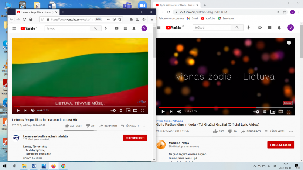Click BENDRINTI share under Chrome video
Viewport: 303px width, 170px height.
[x=251, y=131]
